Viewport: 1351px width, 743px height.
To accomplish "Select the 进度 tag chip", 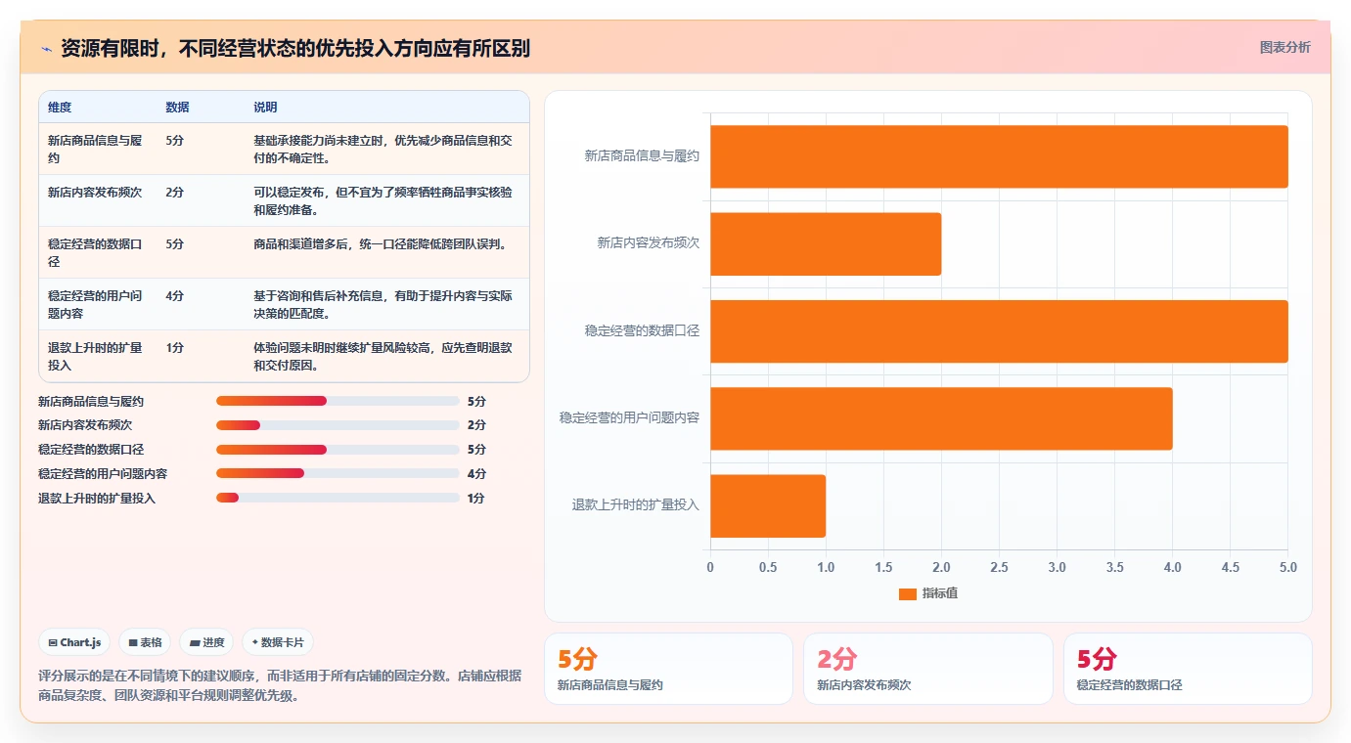I will coord(206,642).
